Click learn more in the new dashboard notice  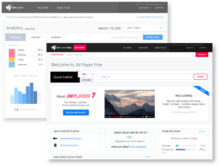click(68, 17)
